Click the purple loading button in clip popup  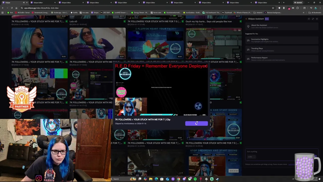click(x=197, y=123)
